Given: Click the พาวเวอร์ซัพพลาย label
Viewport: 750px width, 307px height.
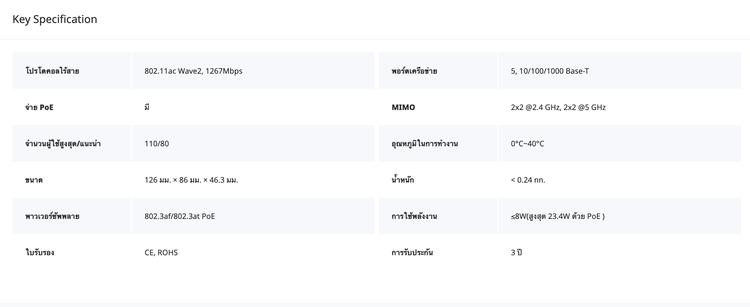Looking at the screenshot, I should click(52, 216).
